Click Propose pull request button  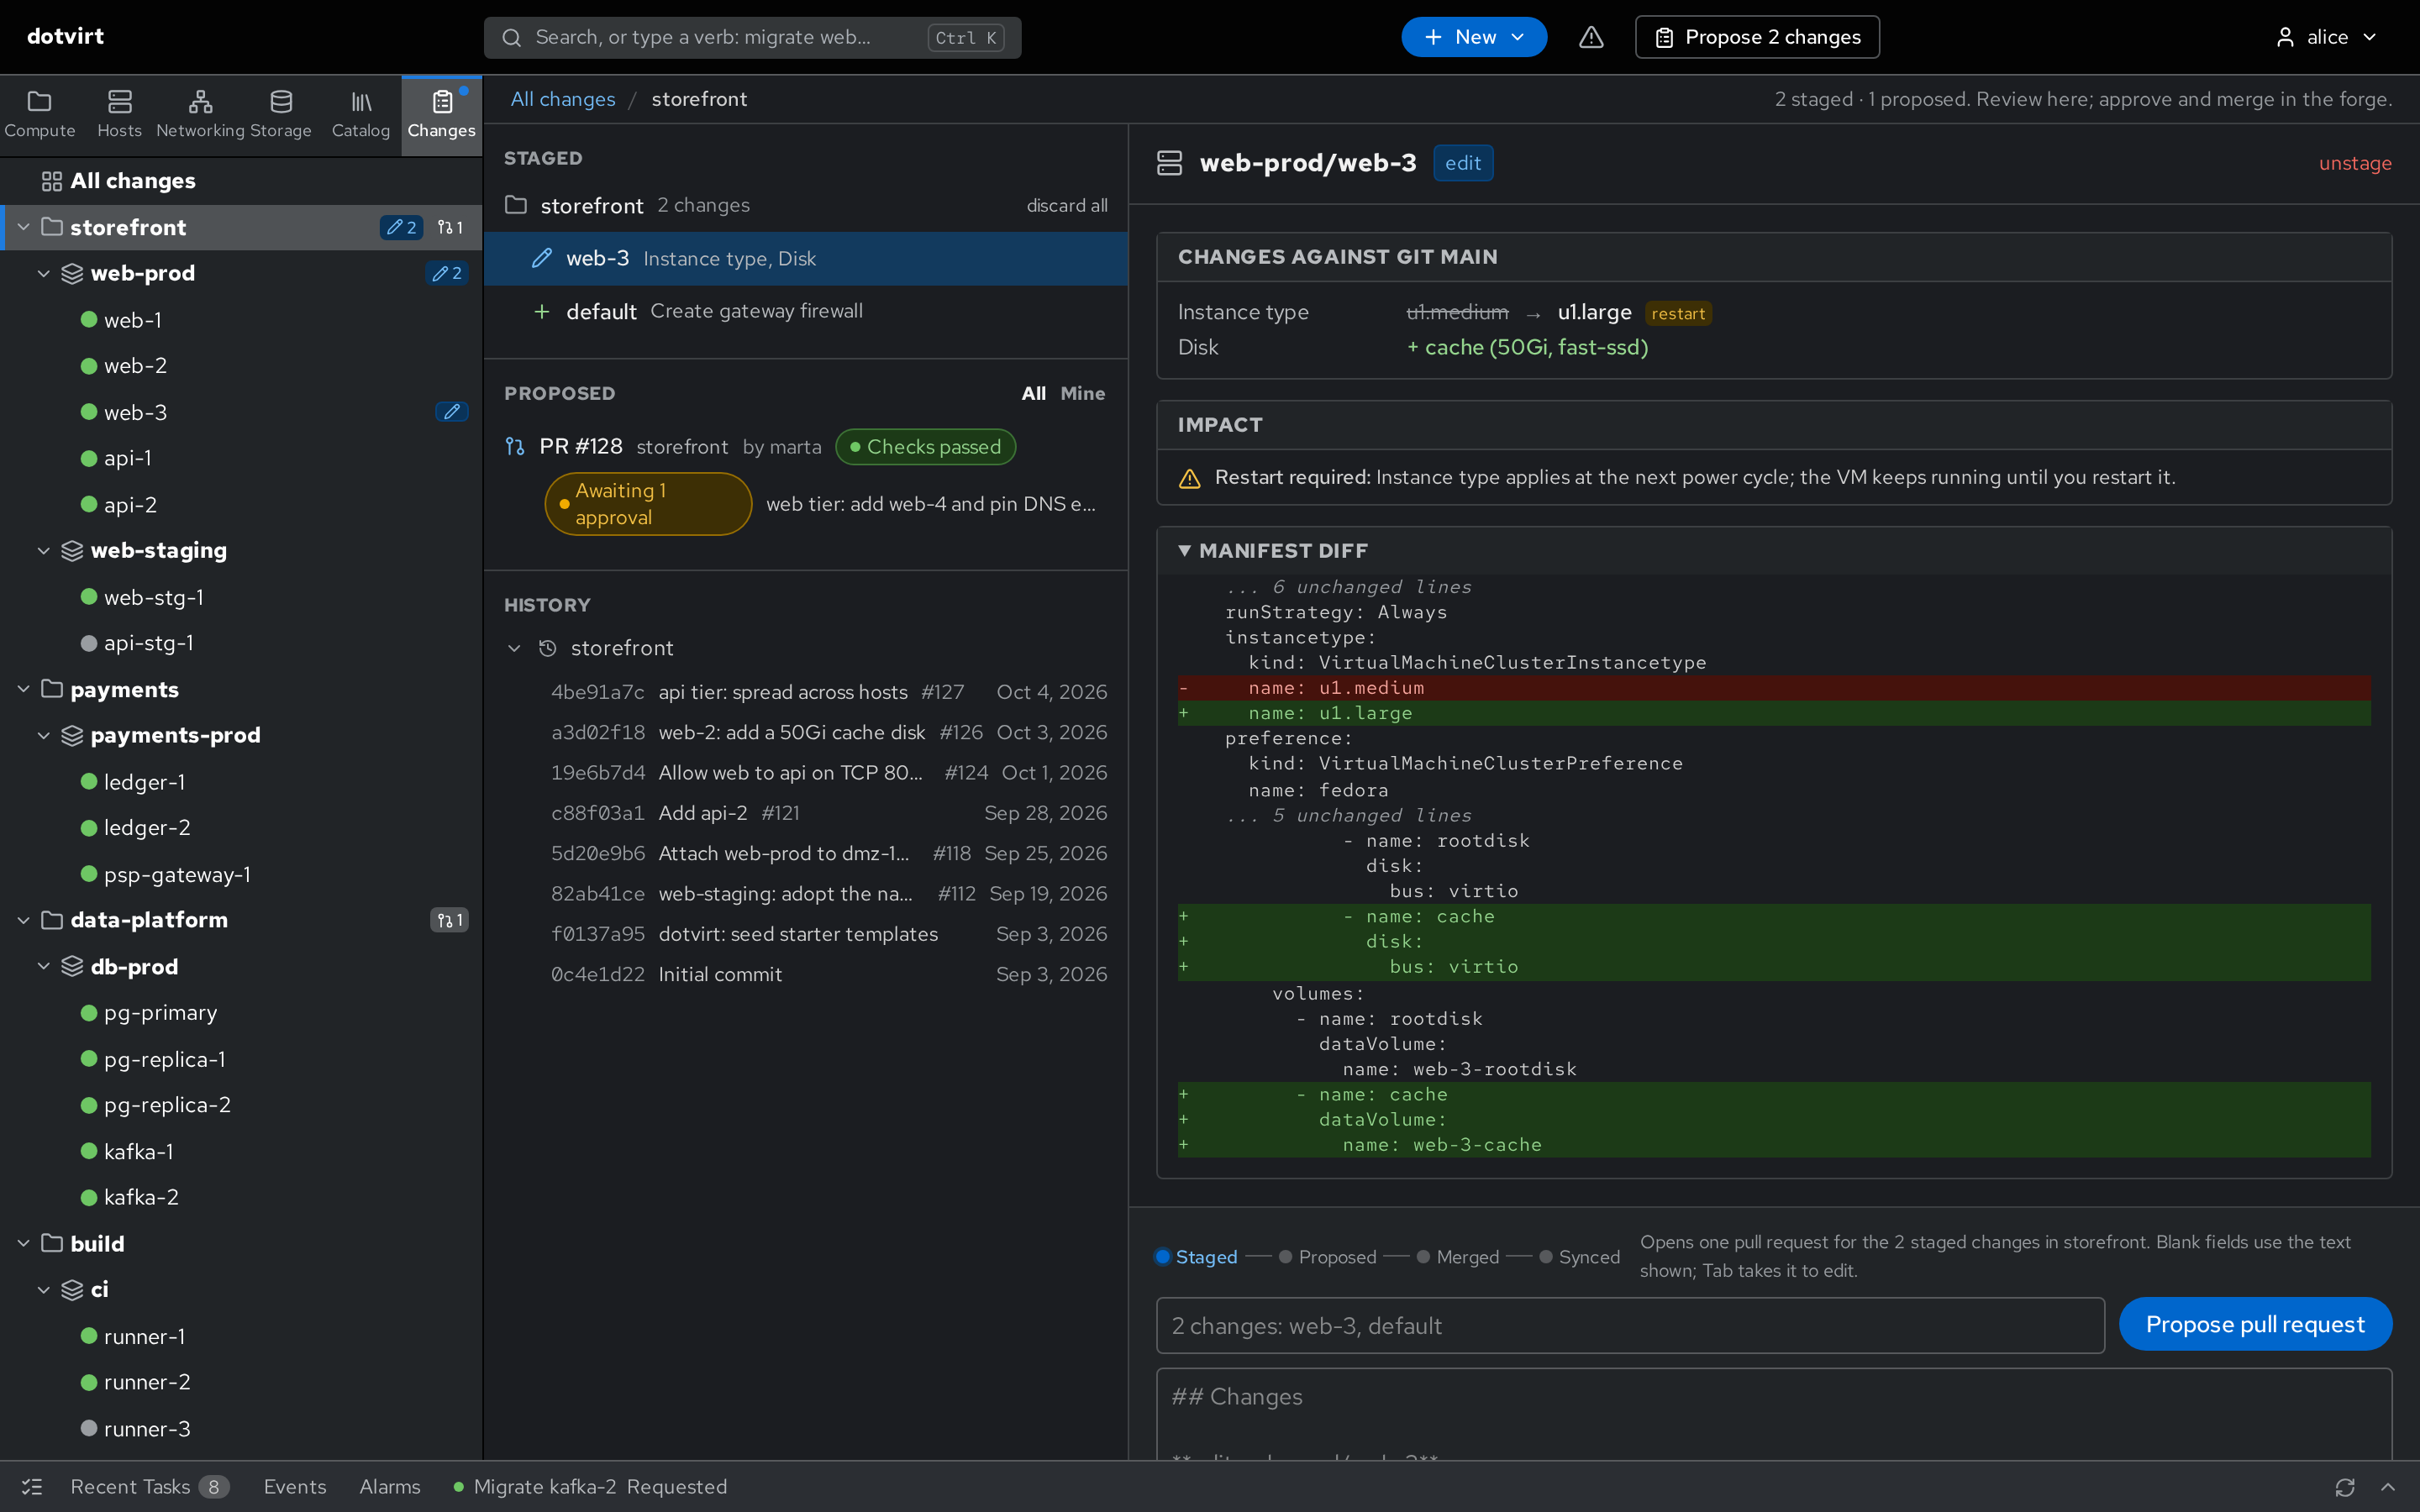pyautogui.click(x=2255, y=1324)
